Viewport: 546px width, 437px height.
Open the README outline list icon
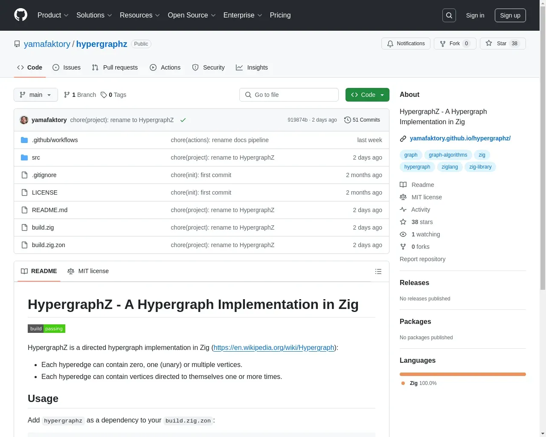pyautogui.click(x=378, y=271)
